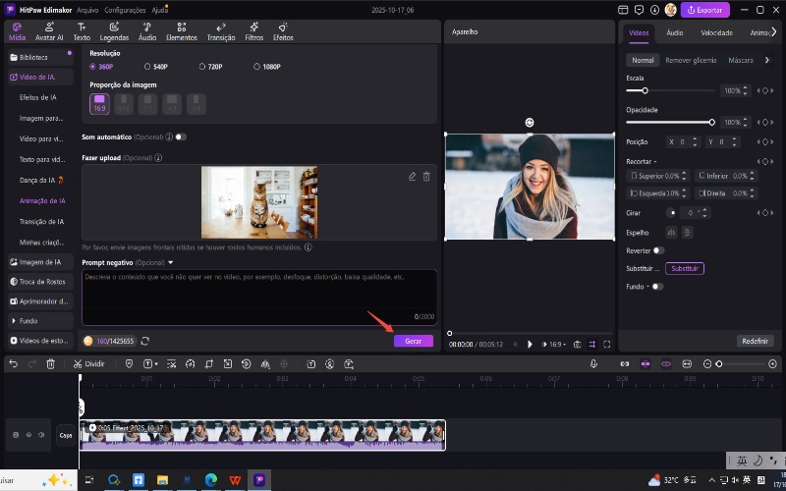Switch to the Velocidade tab
The width and height of the screenshot is (786, 491).
point(716,32)
